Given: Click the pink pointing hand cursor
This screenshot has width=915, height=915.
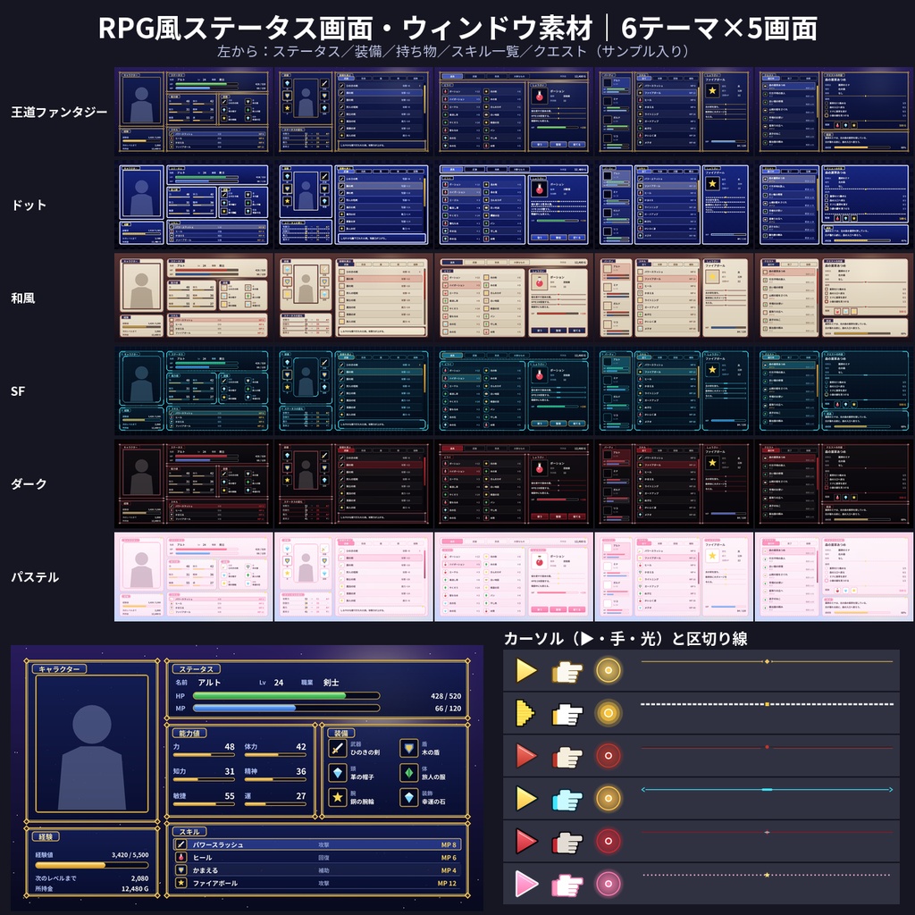Looking at the screenshot, I should (x=567, y=885).
